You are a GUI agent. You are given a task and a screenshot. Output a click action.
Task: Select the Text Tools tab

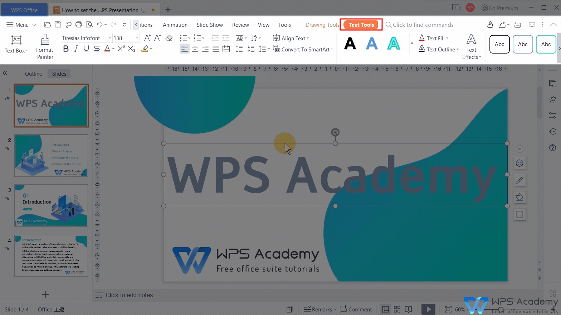point(361,25)
